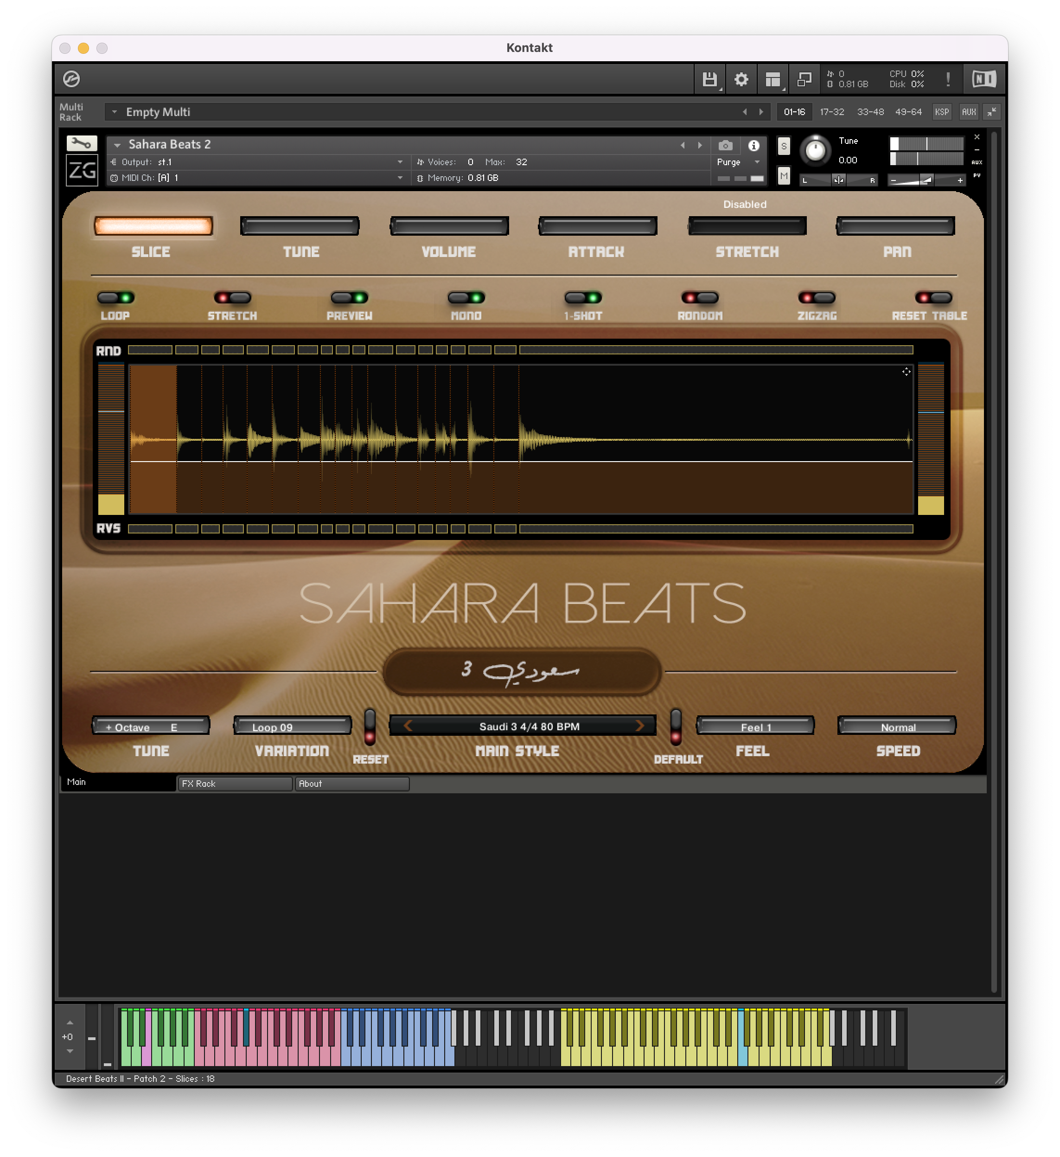Click the waveform drag-move crosshair icon

click(x=906, y=372)
